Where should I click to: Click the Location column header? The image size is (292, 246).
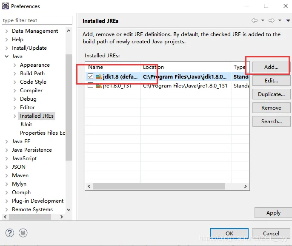pos(186,67)
